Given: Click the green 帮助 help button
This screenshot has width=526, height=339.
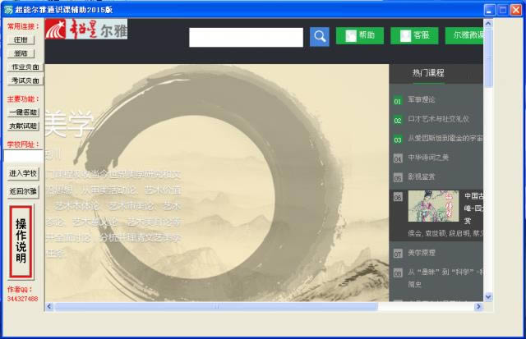Looking at the screenshot, I should [359, 36].
